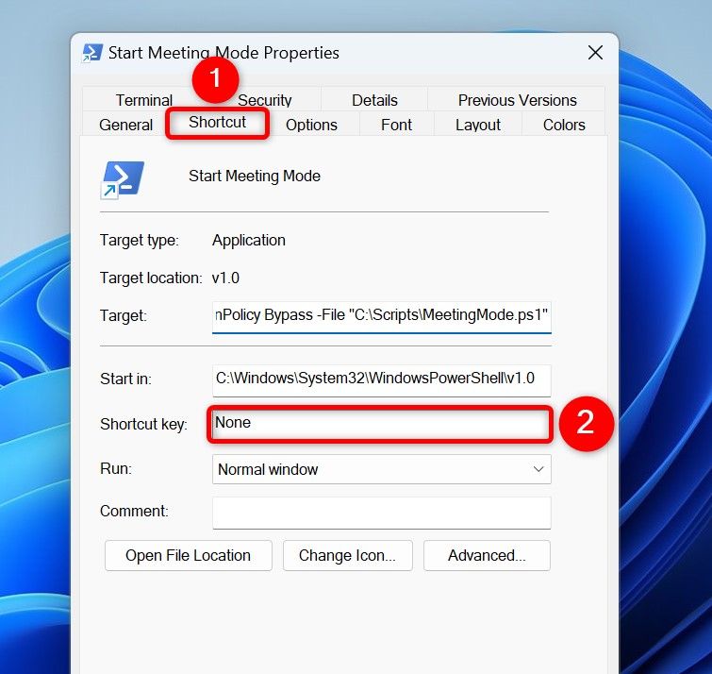This screenshot has width=712, height=674.
Task: Open the Terminal tab
Action: point(143,99)
